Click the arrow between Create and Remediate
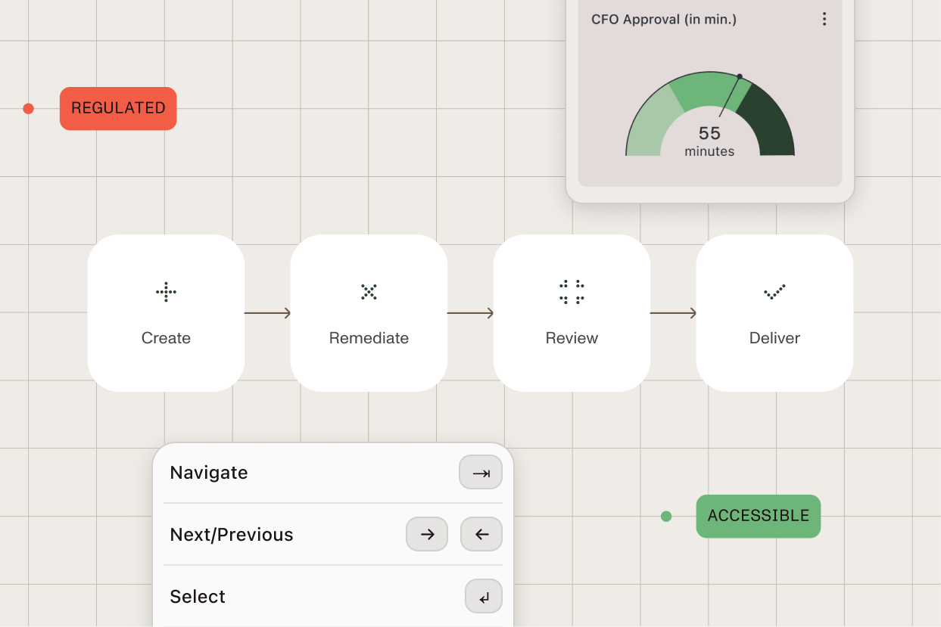Image resolution: width=941 pixels, height=627 pixels. pyautogui.click(x=267, y=312)
